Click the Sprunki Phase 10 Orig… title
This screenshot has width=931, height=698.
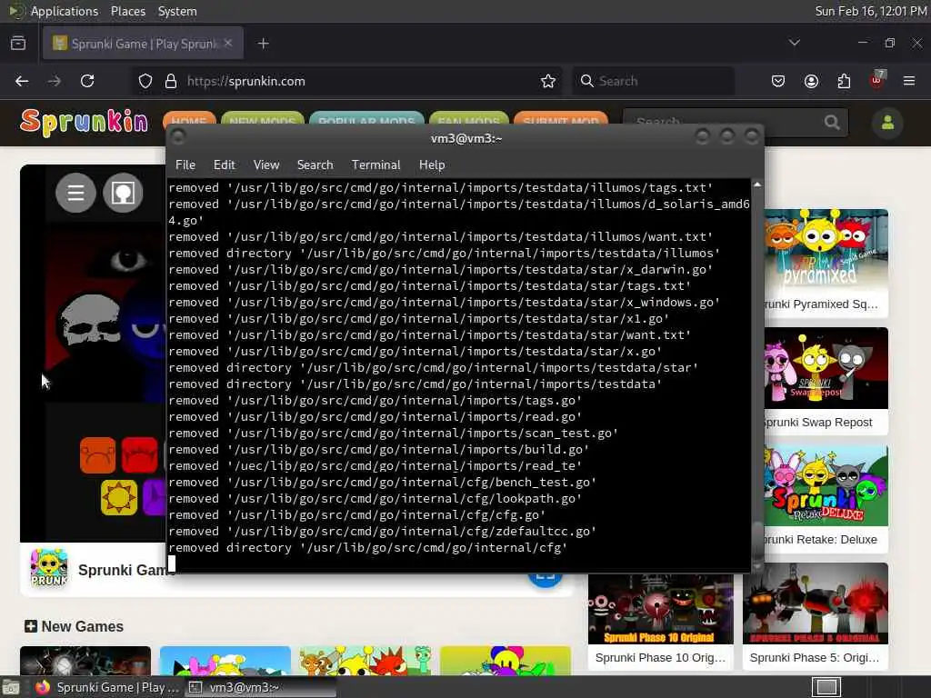coord(660,658)
